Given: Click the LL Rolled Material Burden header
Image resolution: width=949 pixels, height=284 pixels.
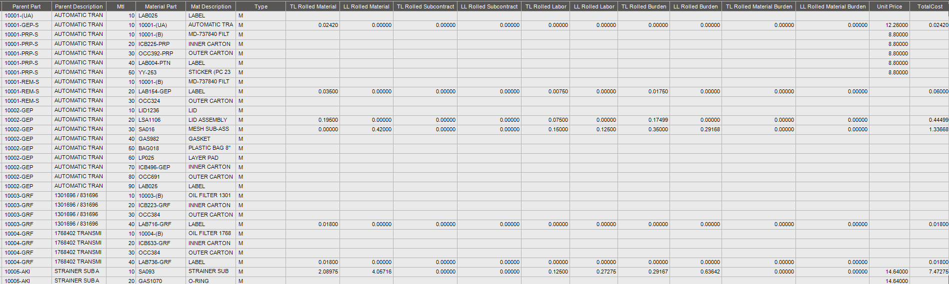Looking at the screenshot, I should 832,6.
